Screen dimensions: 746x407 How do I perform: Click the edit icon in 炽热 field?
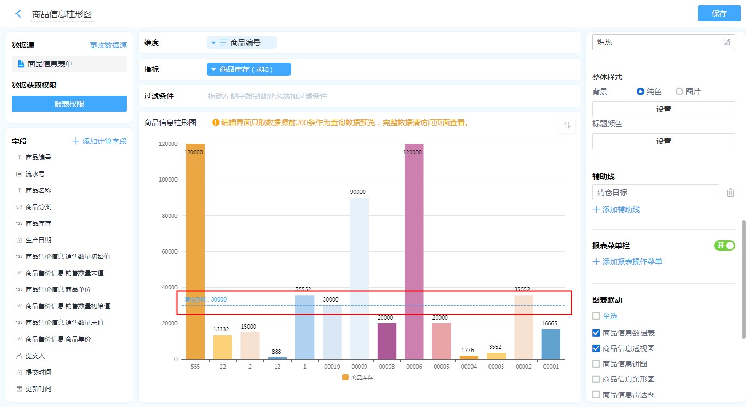tap(727, 42)
